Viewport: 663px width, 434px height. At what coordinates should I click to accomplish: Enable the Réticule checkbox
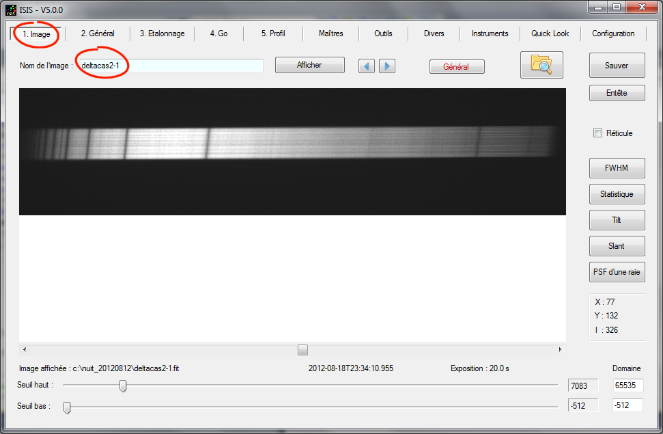pos(597,133)
